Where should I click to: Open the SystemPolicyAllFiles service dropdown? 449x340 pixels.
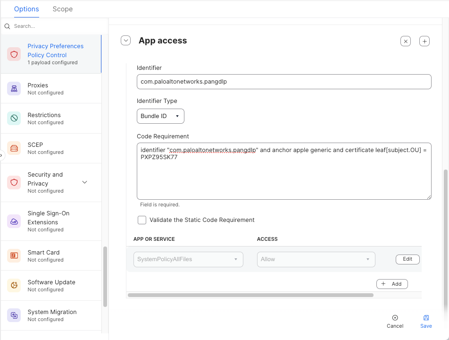click(188, 259)
